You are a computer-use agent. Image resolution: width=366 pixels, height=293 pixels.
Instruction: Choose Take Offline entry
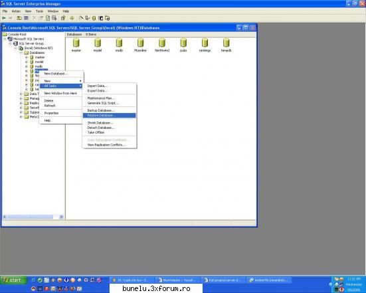109,132
